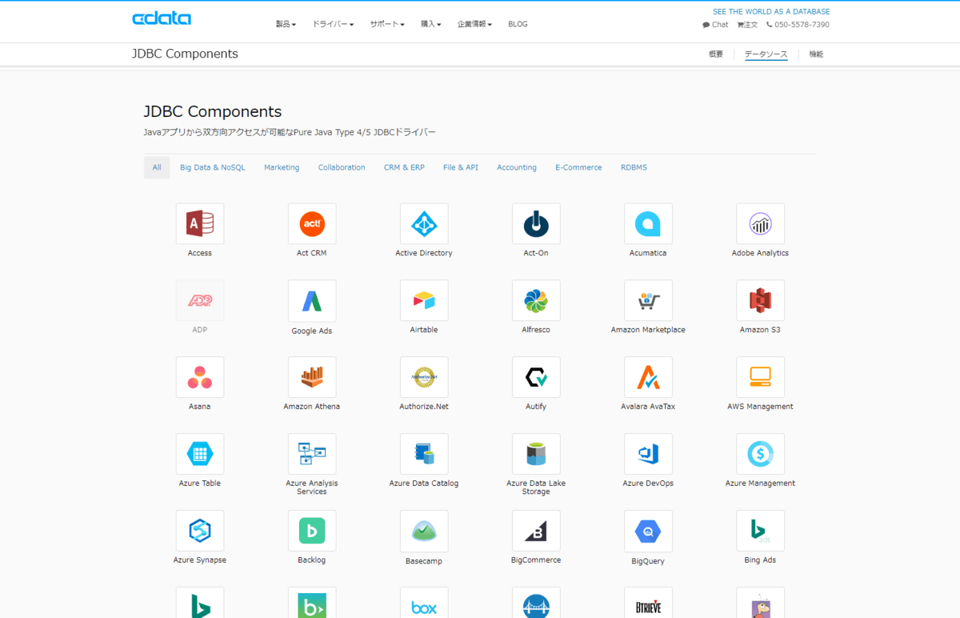Open the Google Ads driver icon

[312, 300]
